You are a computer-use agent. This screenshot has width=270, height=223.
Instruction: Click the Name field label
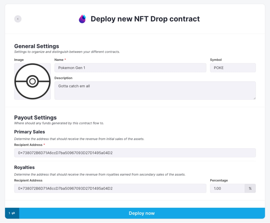tap(59, 60)
